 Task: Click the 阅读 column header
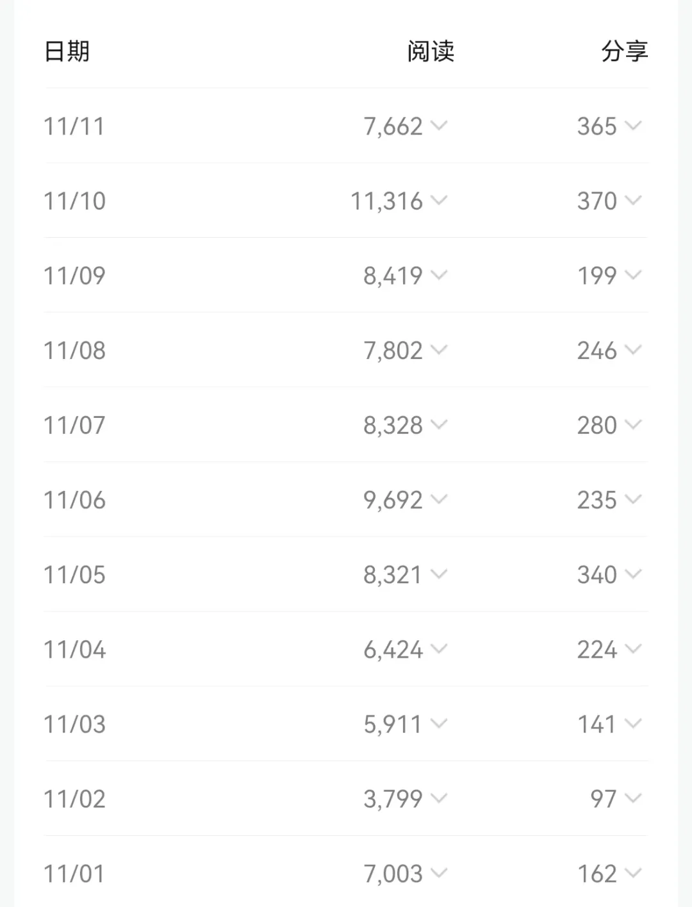(431, 51)
